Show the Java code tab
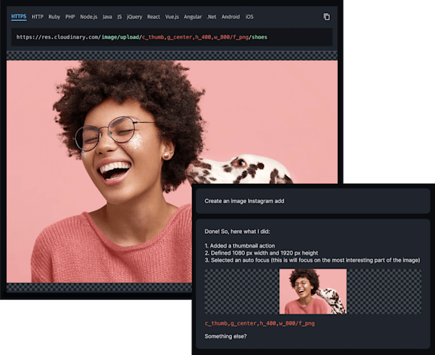 107,16
